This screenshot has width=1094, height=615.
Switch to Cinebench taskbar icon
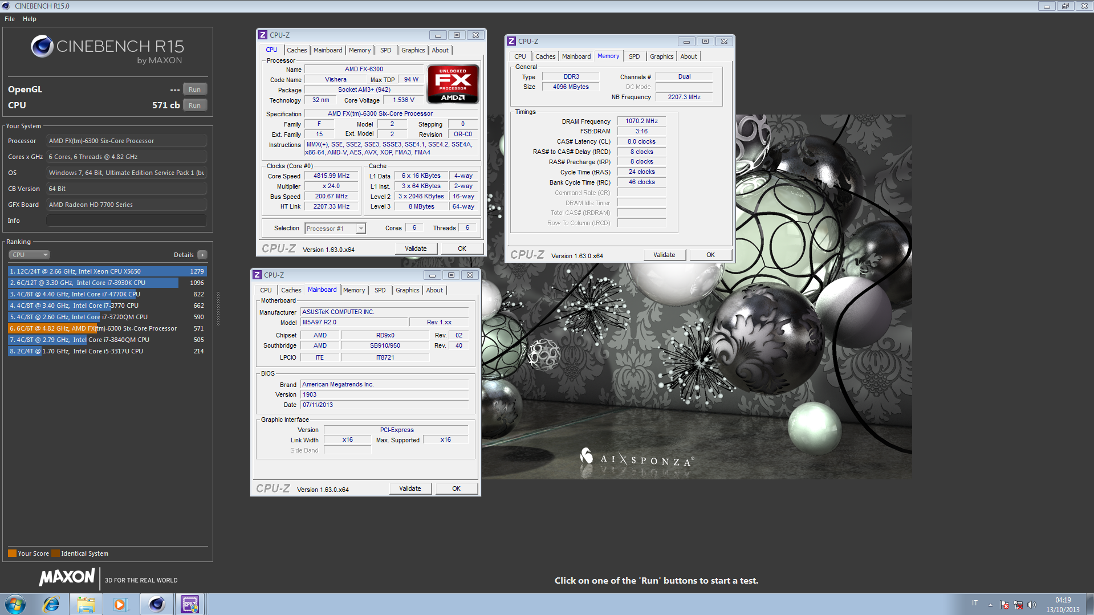(156, 604)
